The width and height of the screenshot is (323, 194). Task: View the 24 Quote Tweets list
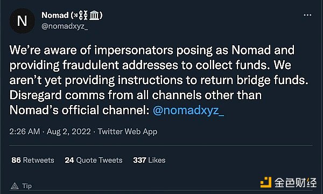pos(94,160)
